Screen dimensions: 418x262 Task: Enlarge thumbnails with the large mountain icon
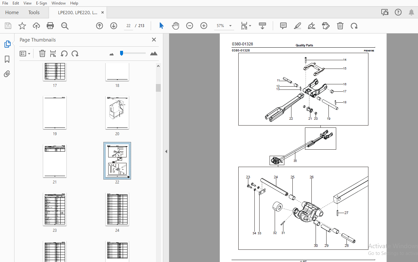click(154, 53)
